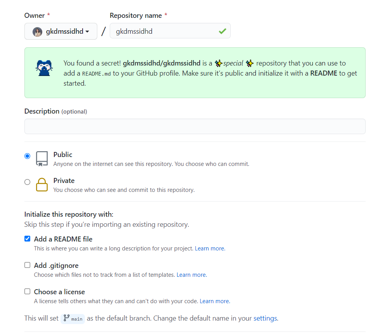Screen dimensions: 392x333
Task: Open Learn more link for .gitignore
Action: 192,275
